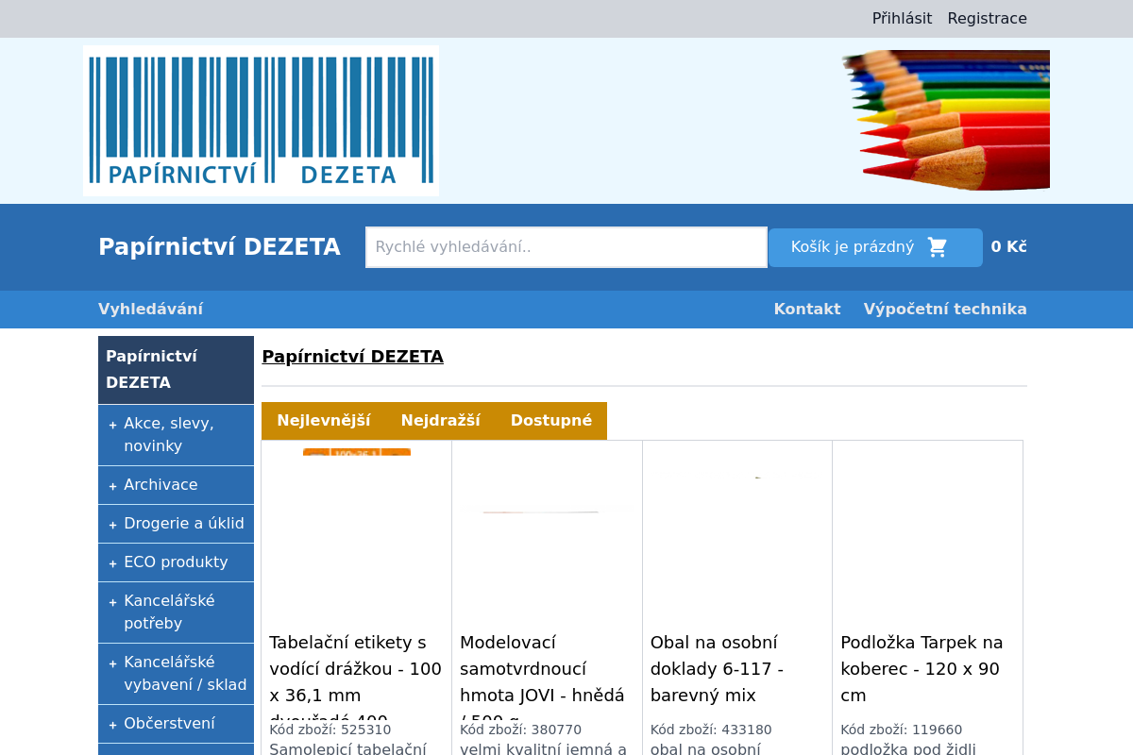Select text Kód zboží: 380770
Viewport: 1133px width, 755px height.
click(521, 730)
